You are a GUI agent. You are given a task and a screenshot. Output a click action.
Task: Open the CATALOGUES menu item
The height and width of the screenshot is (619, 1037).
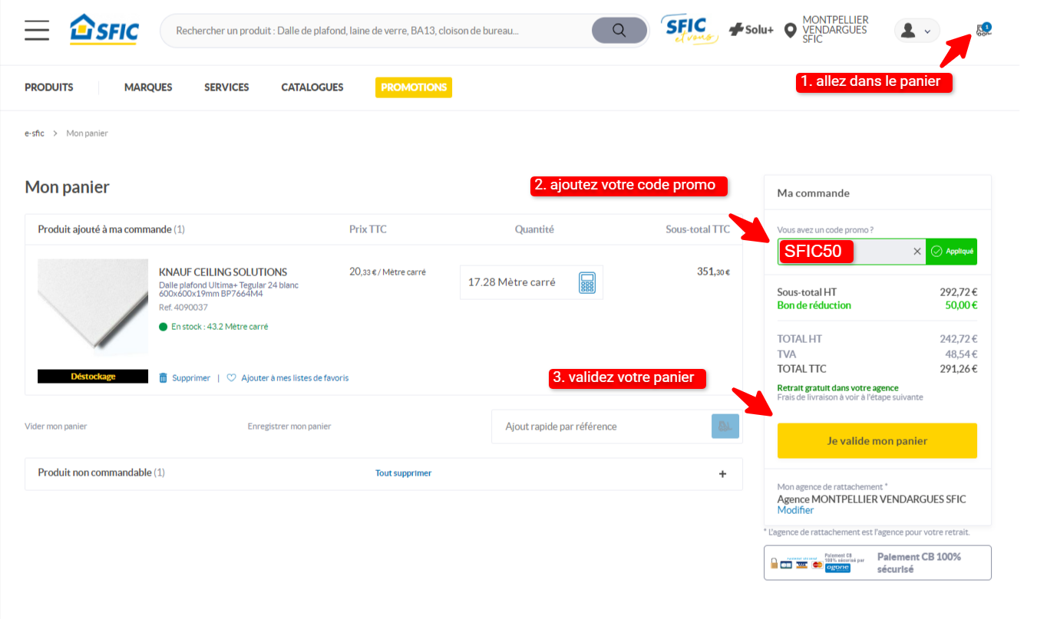(312, 87)
